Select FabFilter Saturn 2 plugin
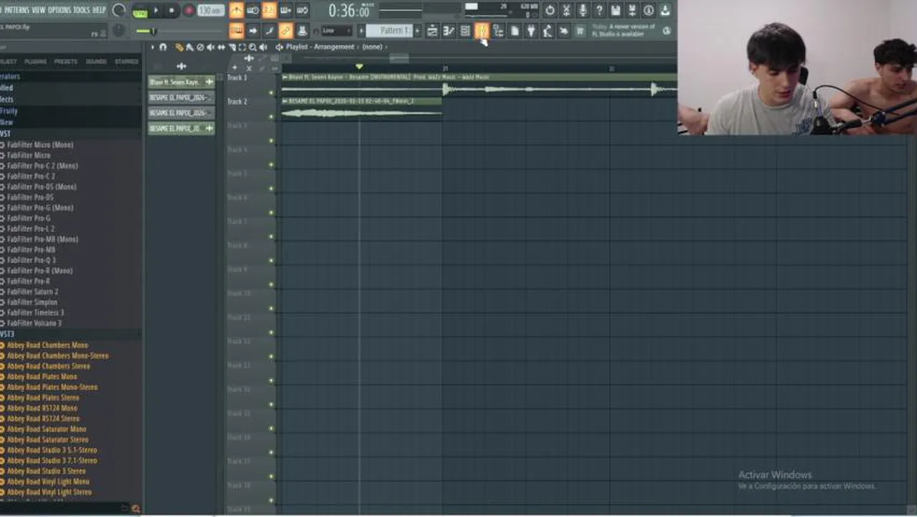This screenshot has height=517, width=917. tap(32, 292)
